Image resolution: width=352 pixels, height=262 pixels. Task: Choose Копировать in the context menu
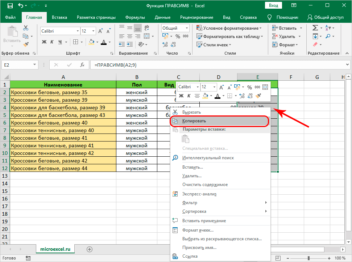coord(220,121)
